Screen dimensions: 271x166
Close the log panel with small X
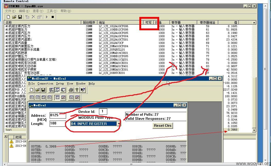click(x=6, y=136)
